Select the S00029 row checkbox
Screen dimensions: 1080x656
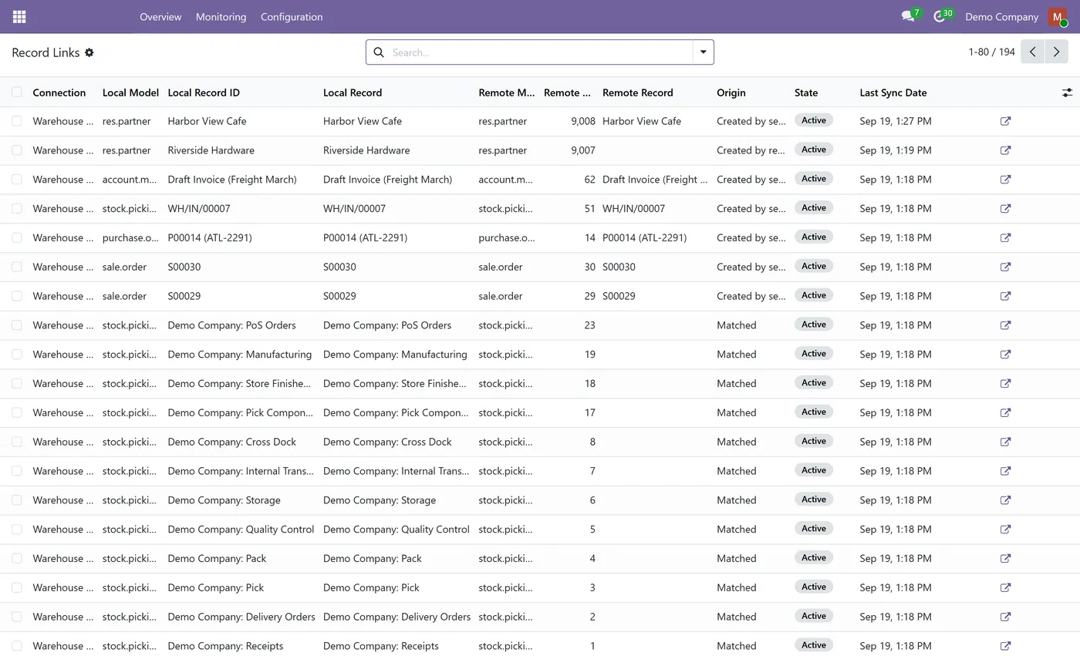tap(17, 296)
